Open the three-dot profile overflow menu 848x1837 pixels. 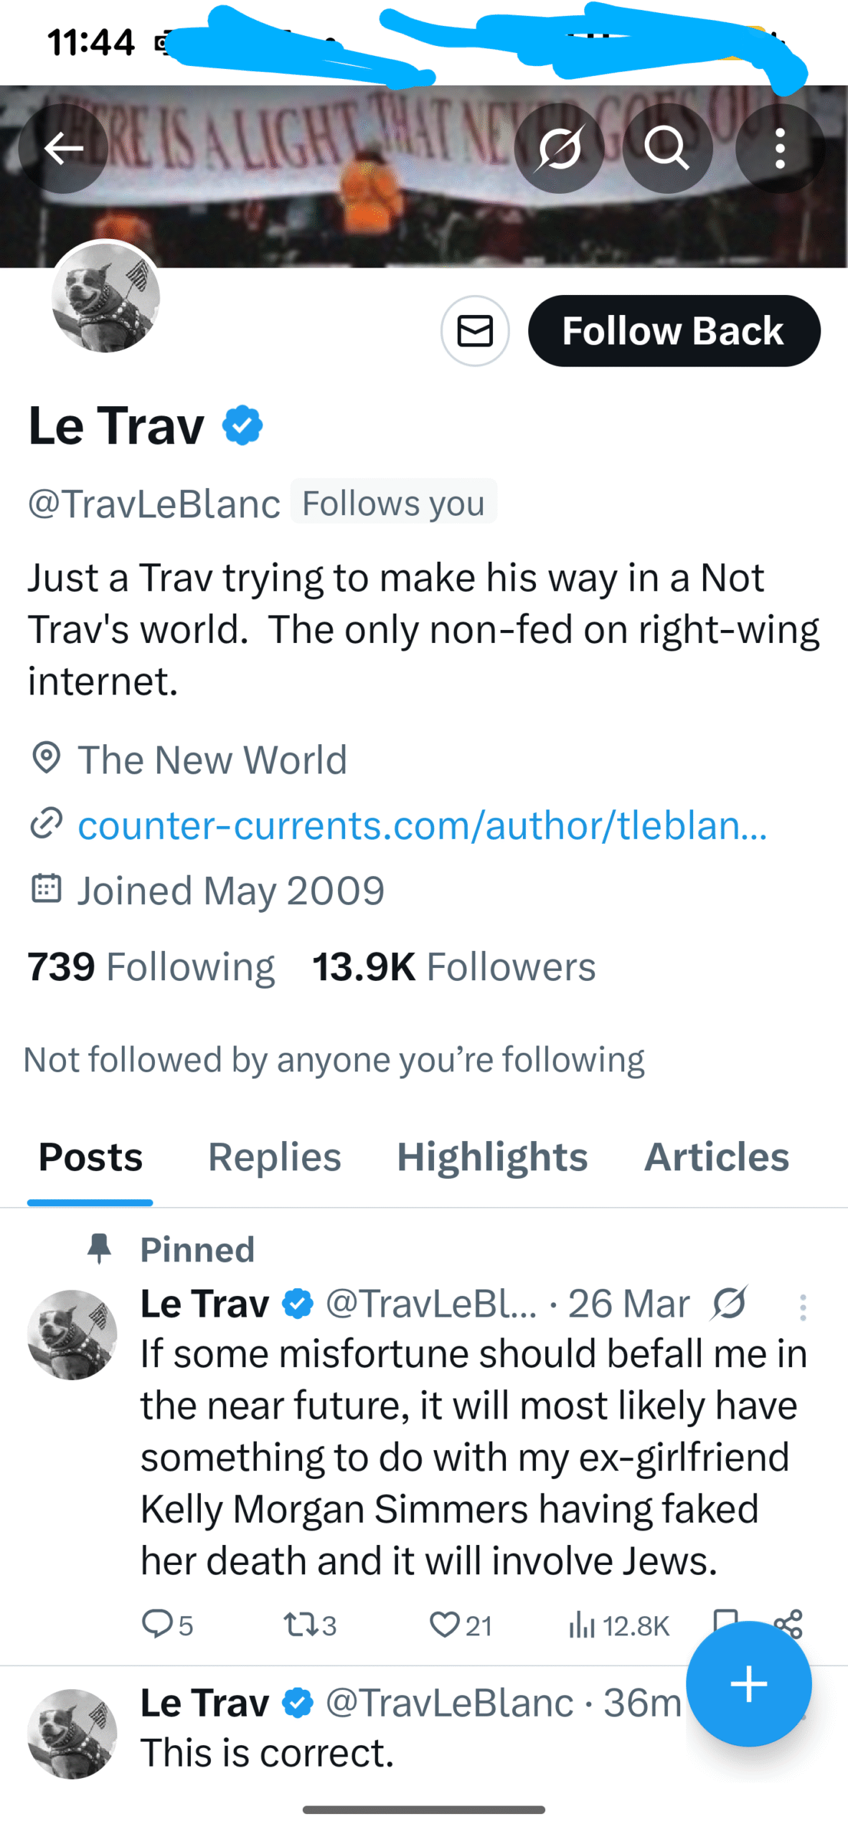(780, 149)
